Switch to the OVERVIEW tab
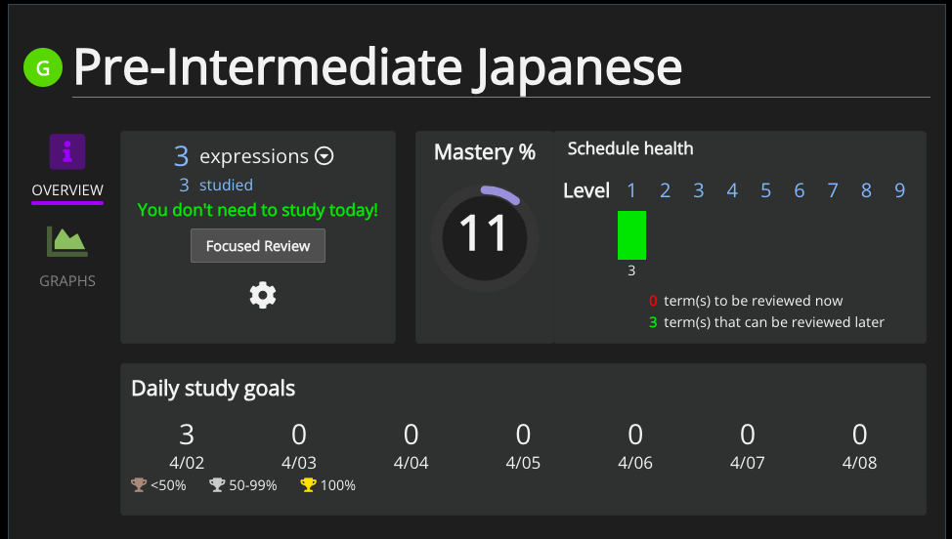The image size is (952, 539). click(67, 189)
